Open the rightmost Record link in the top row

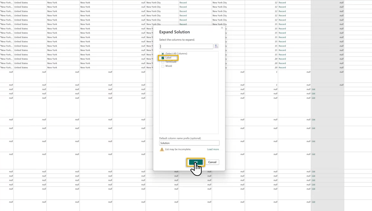point(282,3)
